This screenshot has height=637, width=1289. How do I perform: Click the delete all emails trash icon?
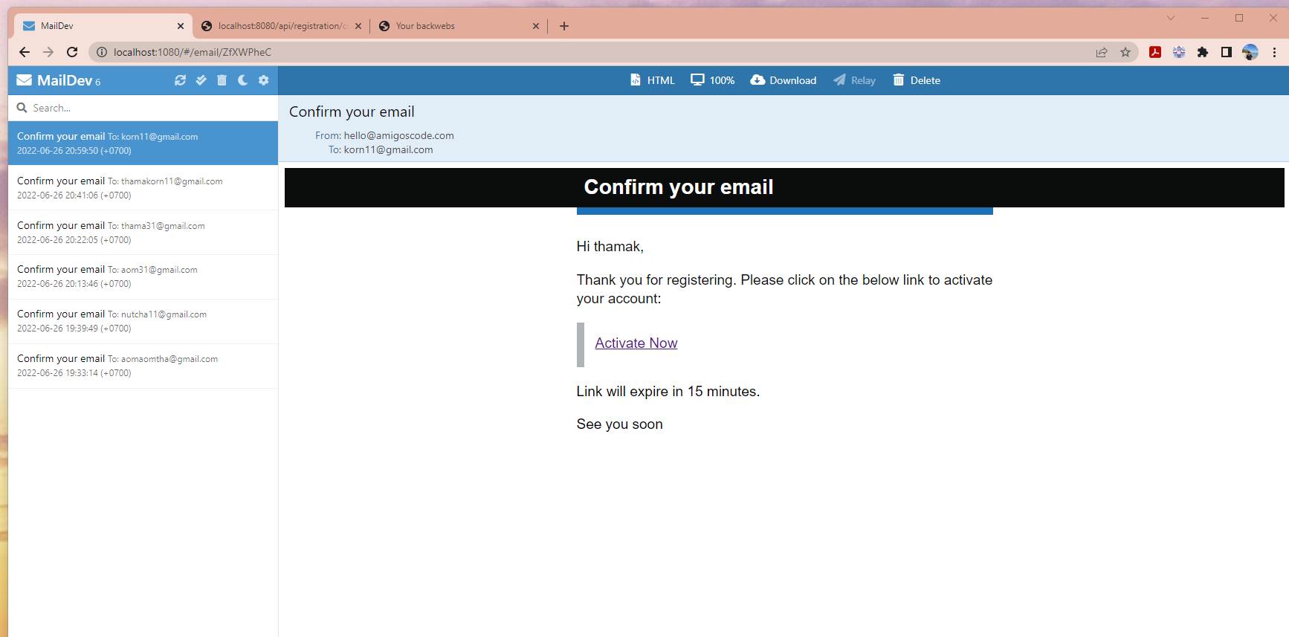click(x=222, y=80)
